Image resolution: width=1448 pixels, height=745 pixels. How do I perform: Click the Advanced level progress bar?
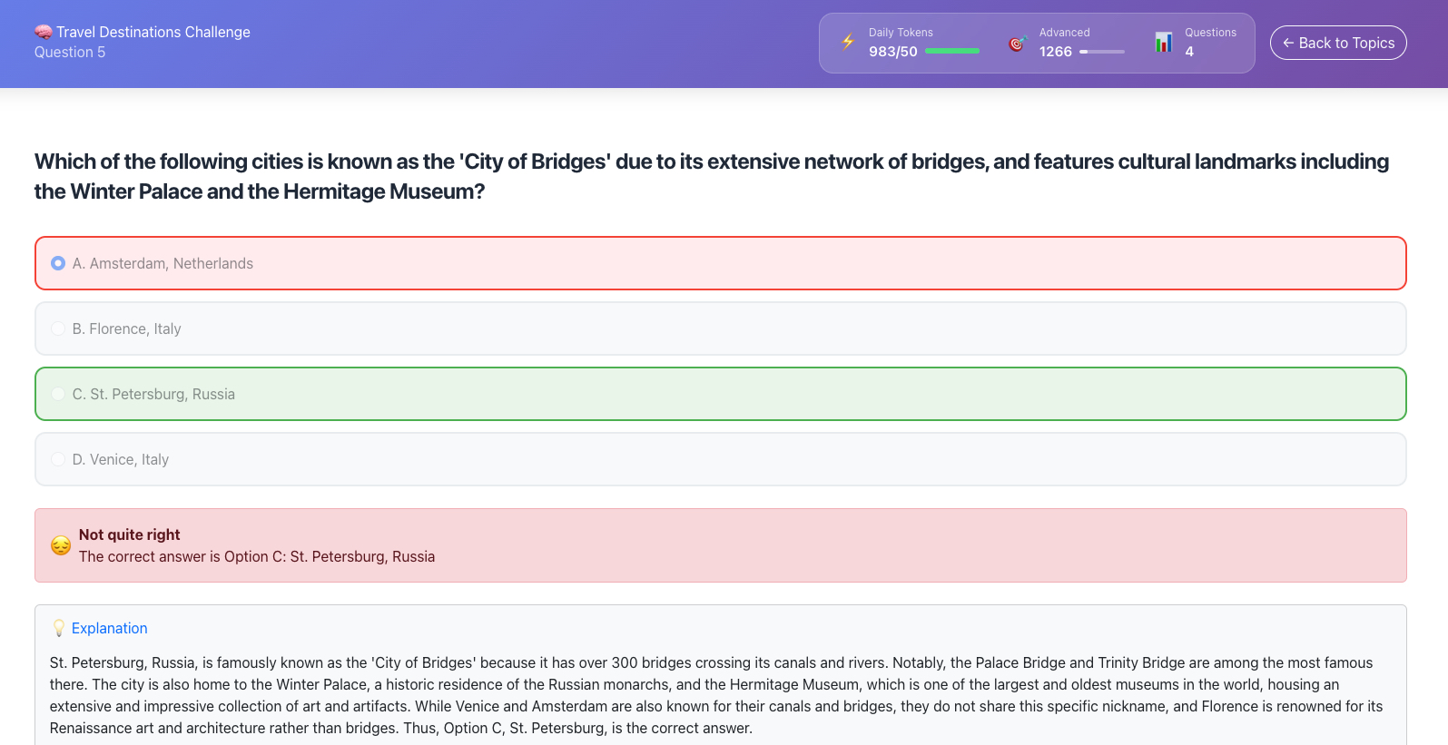tap(1102, 52)
